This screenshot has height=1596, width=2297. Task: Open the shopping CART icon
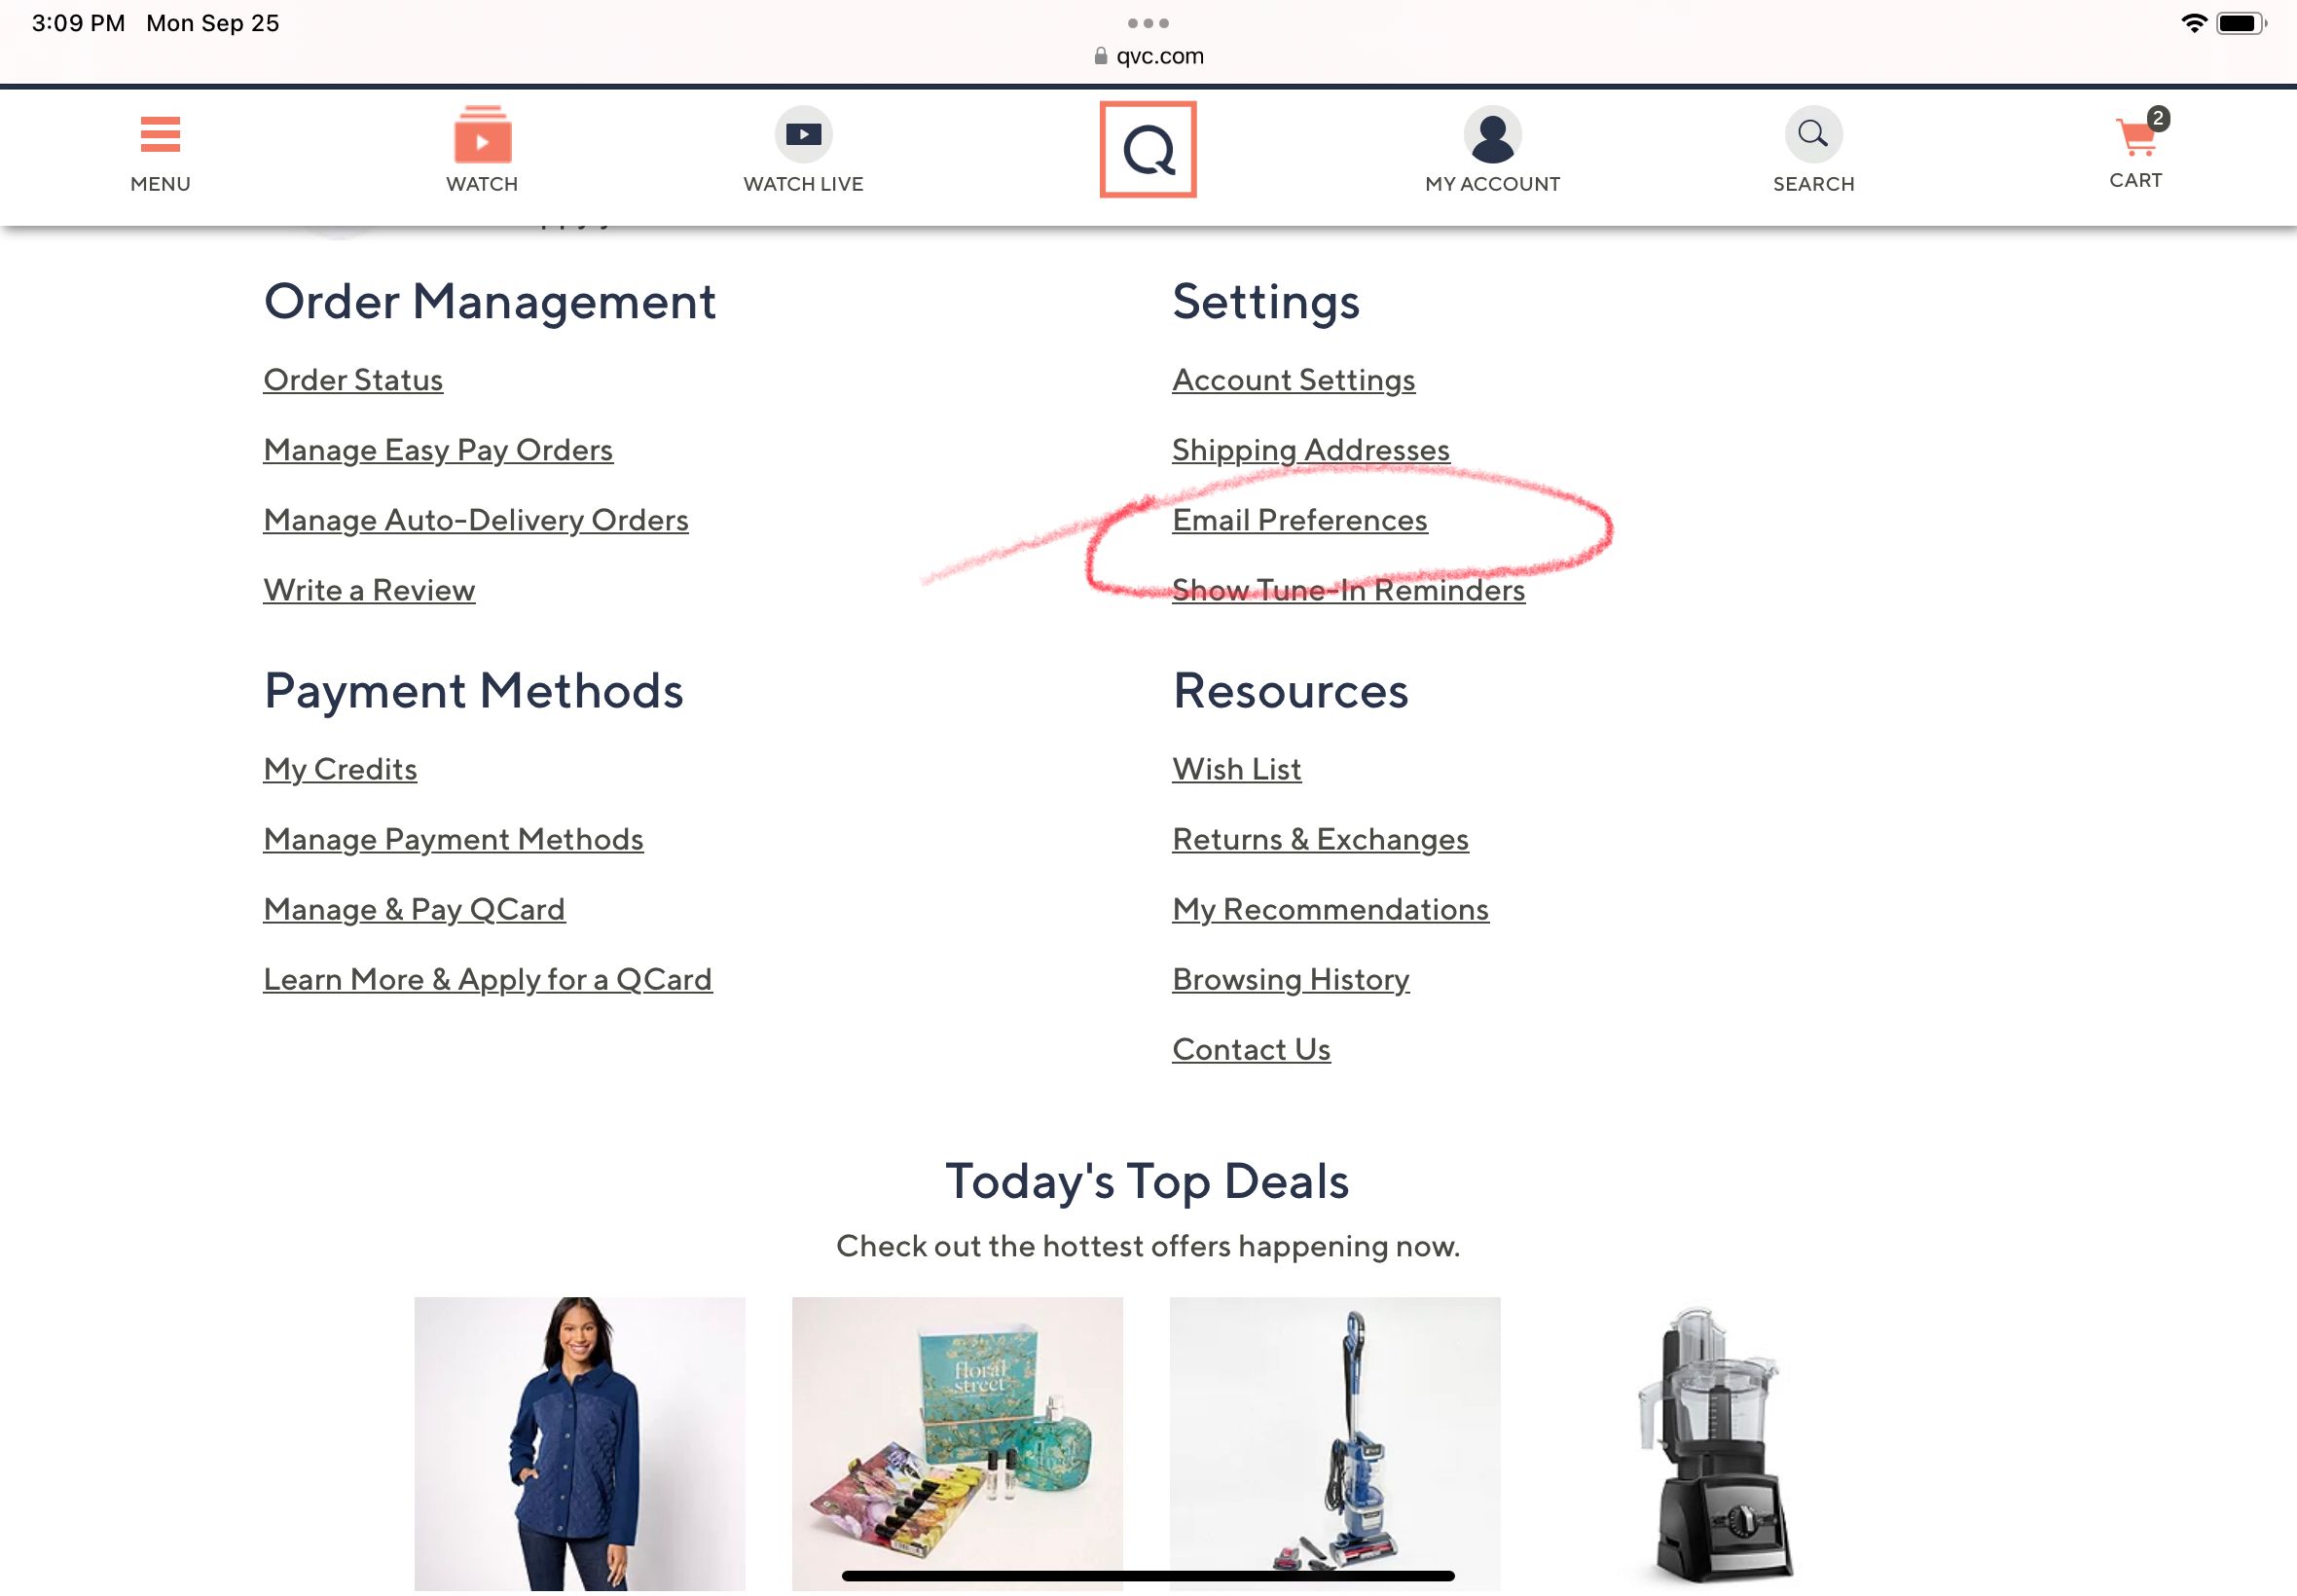[2135, 138]
